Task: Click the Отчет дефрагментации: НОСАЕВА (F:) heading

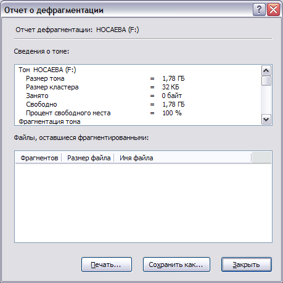Action: (77, 30)
